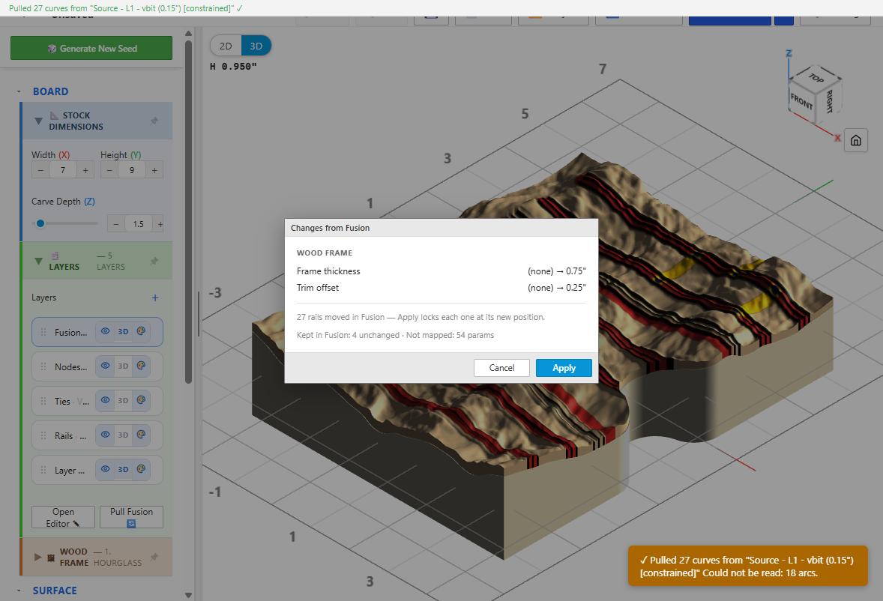Image resolution: width=883 pixels, height=601 pixels.
Task: Add a new layer with the plus icon
Action: (155, 298)
